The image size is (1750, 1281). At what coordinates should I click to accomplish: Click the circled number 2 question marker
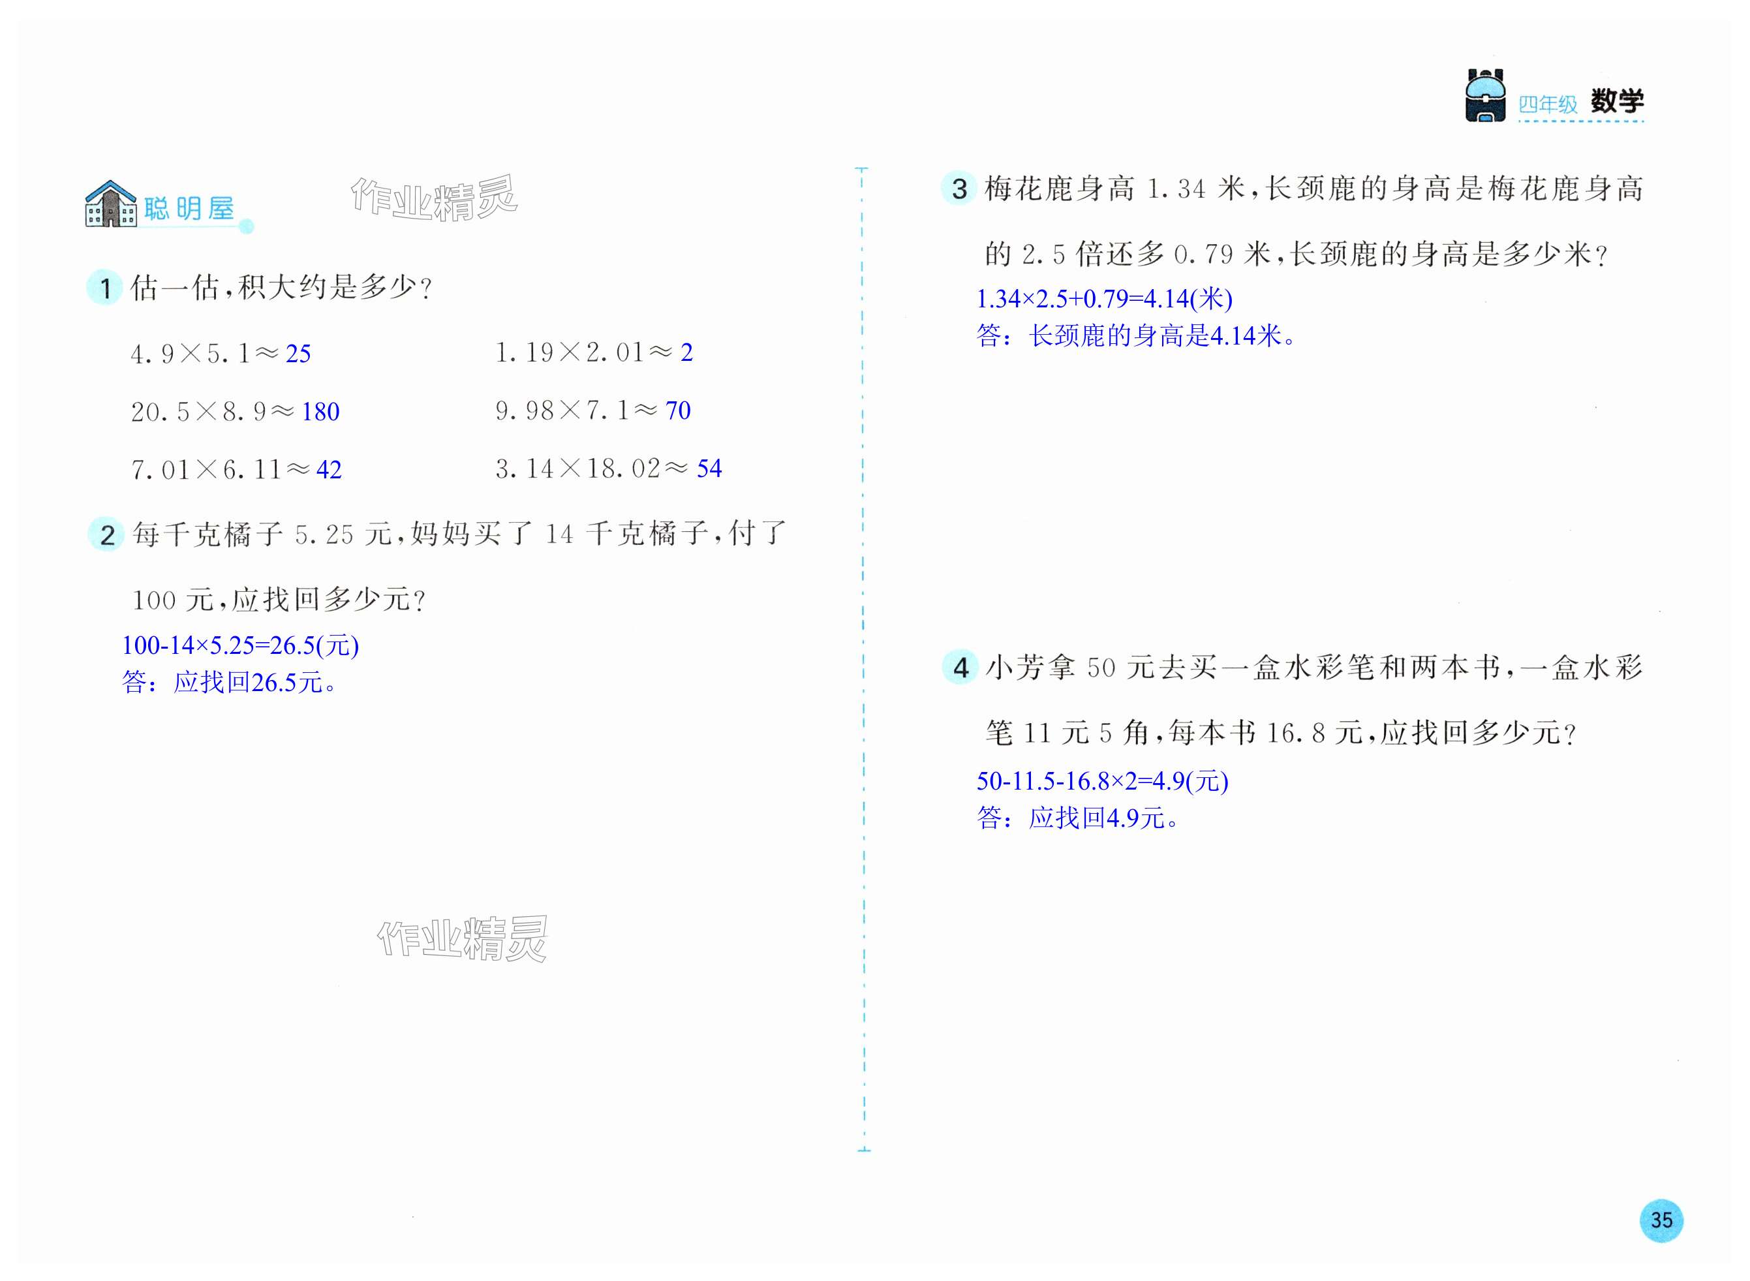(x=107, y=534)
